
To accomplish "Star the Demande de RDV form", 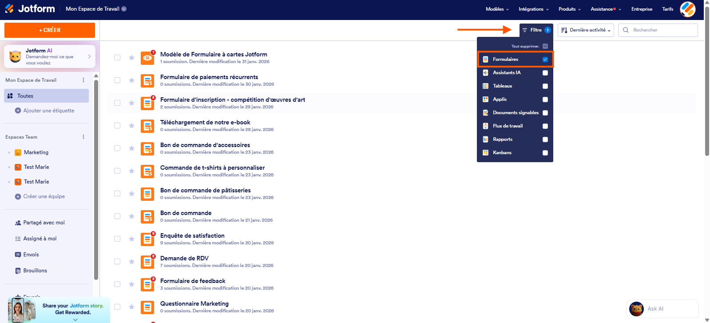I will pos(131,262).
